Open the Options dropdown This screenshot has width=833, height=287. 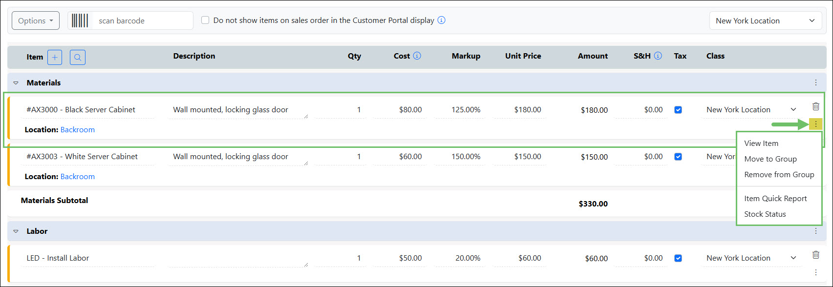(36, 20)
